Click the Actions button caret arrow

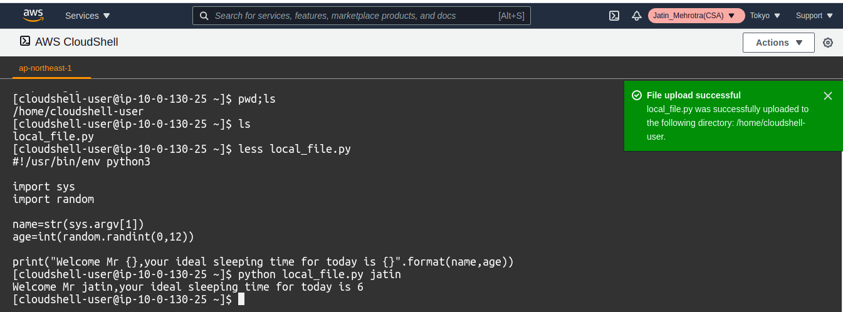point(798,43)
